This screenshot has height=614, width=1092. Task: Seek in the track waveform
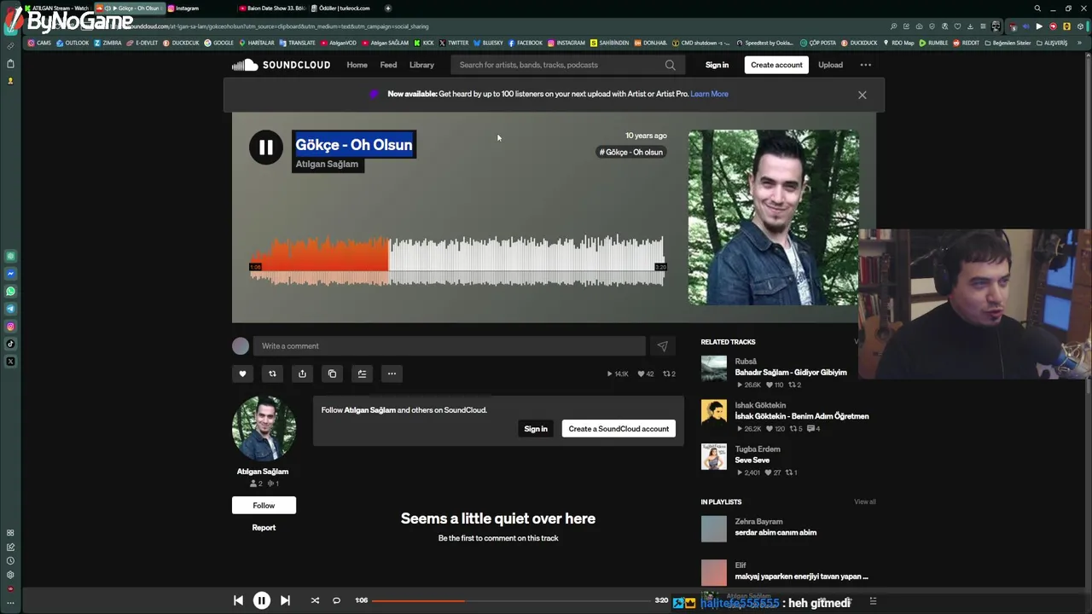[456, 261]
